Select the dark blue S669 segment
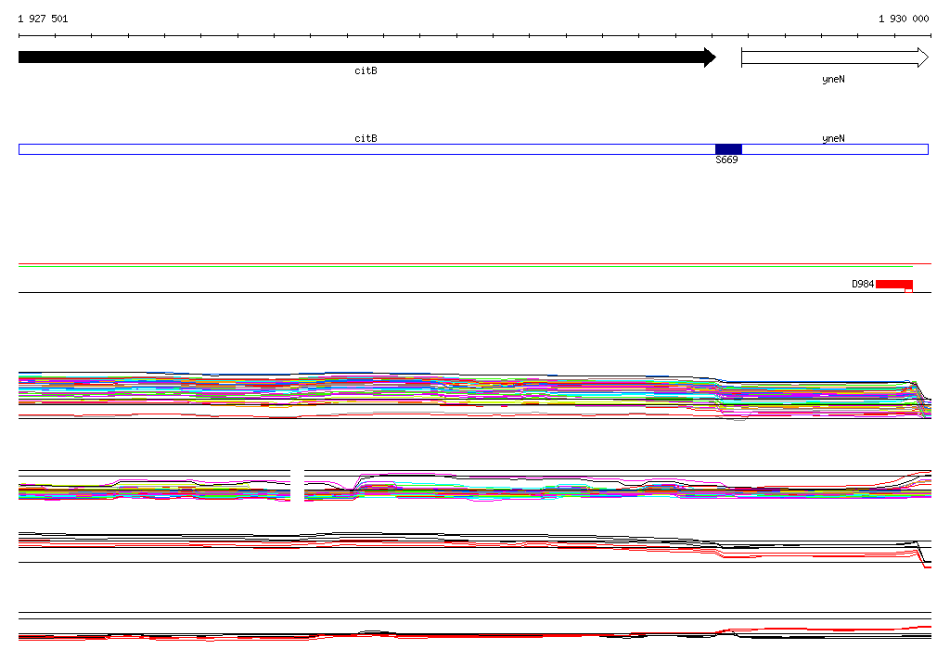 [x=728, y=149]
